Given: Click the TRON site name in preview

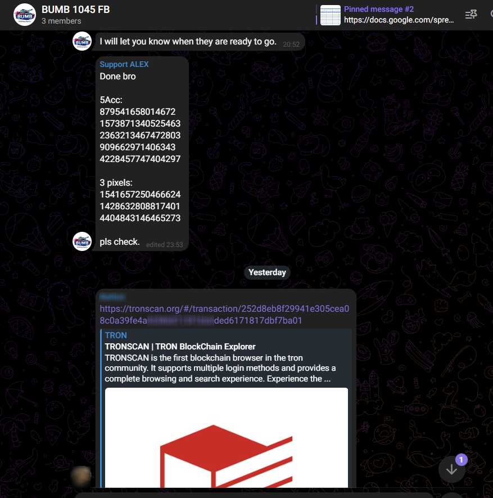Looking at the screenshot, I should pos(116,335).
